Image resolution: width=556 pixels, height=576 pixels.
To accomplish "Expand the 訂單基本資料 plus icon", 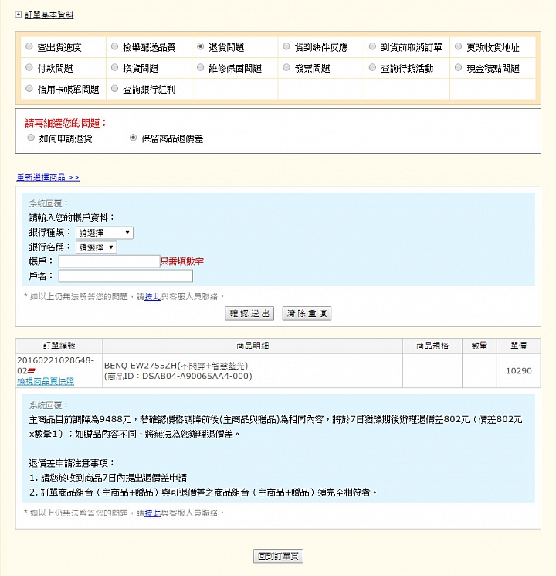I will pos(19,15).
